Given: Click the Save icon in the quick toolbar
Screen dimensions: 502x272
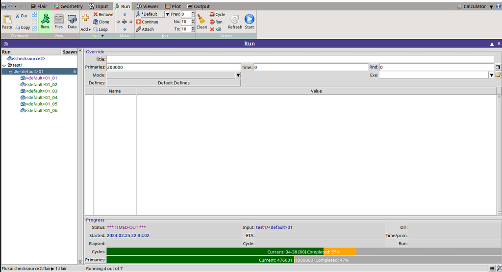Looking at the screenshot, I should click(4, 6).
